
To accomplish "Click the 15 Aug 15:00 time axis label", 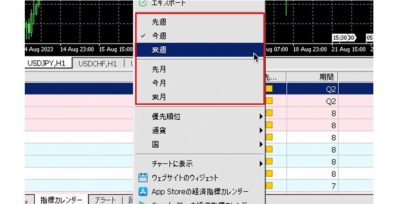I will tap(116, 50).
